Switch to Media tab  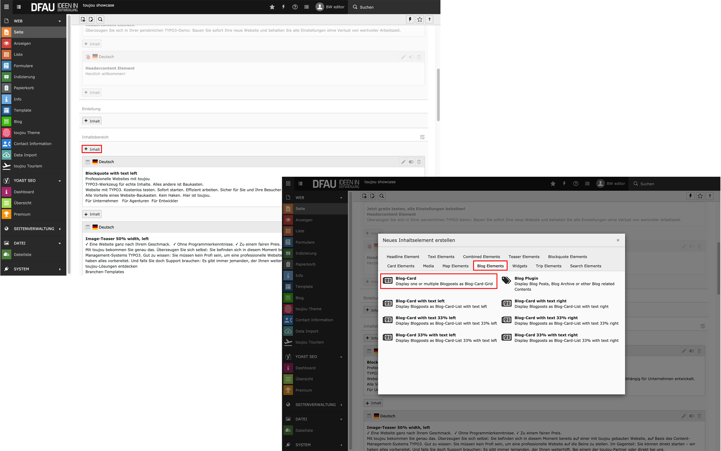[428, 266]
